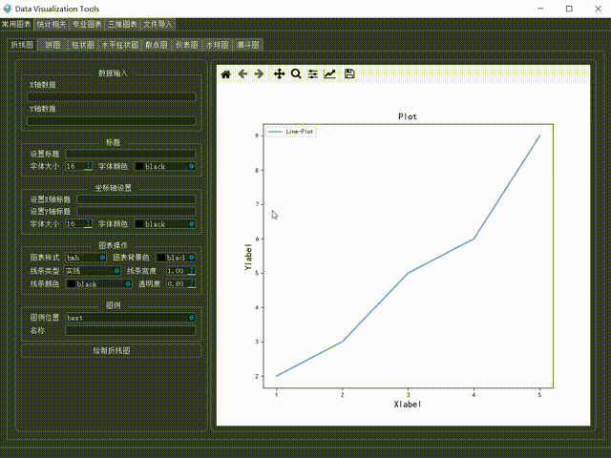Image resolution: width=611 pixels, height=458 pixels.
Task: Switch to 专业图表 main tab
Action: (87, 24)
